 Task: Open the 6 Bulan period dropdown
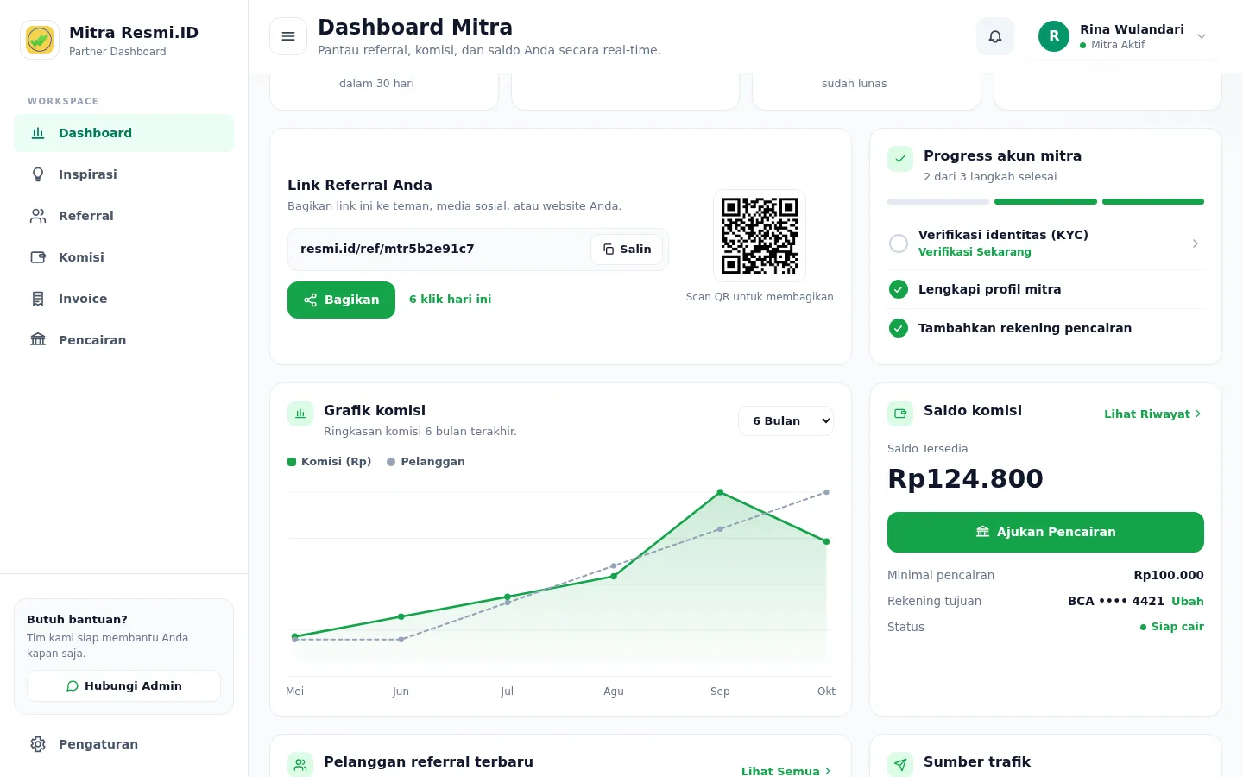786,421
